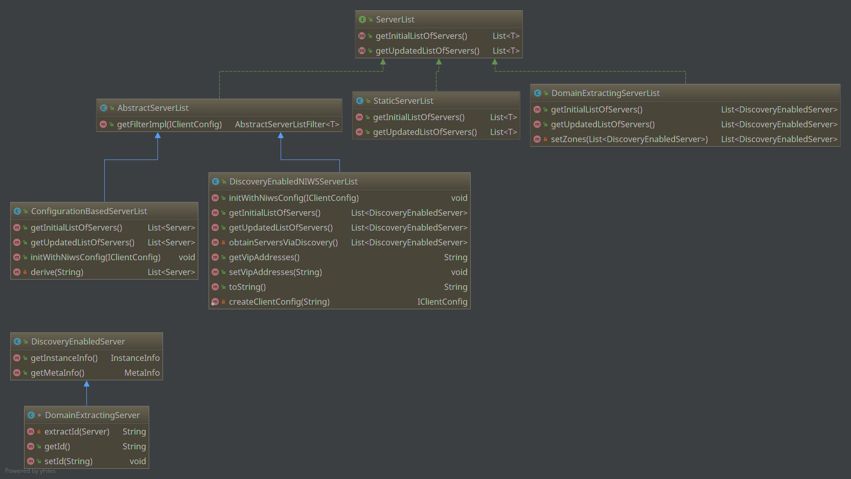Click setVipAddresses(String) method

point(275,272)
